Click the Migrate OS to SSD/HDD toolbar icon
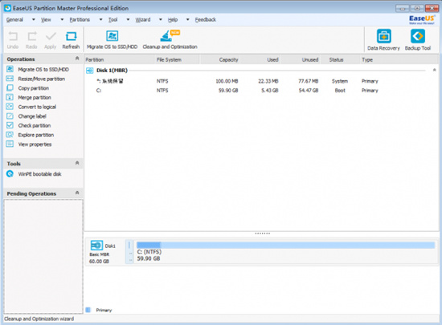442x325 pixels. (112, 36)
